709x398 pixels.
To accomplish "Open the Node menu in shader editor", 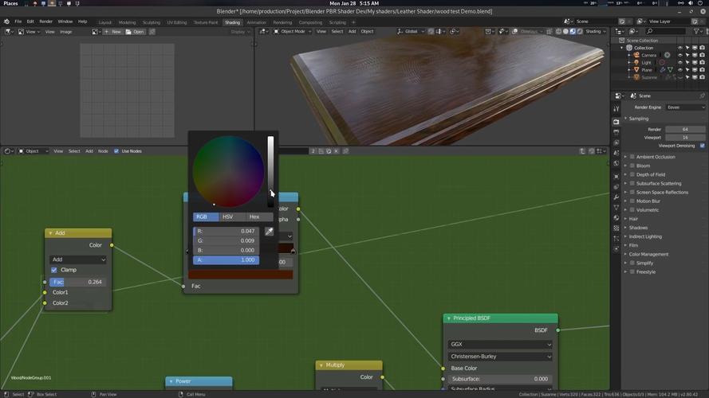I will click(103, 151).
